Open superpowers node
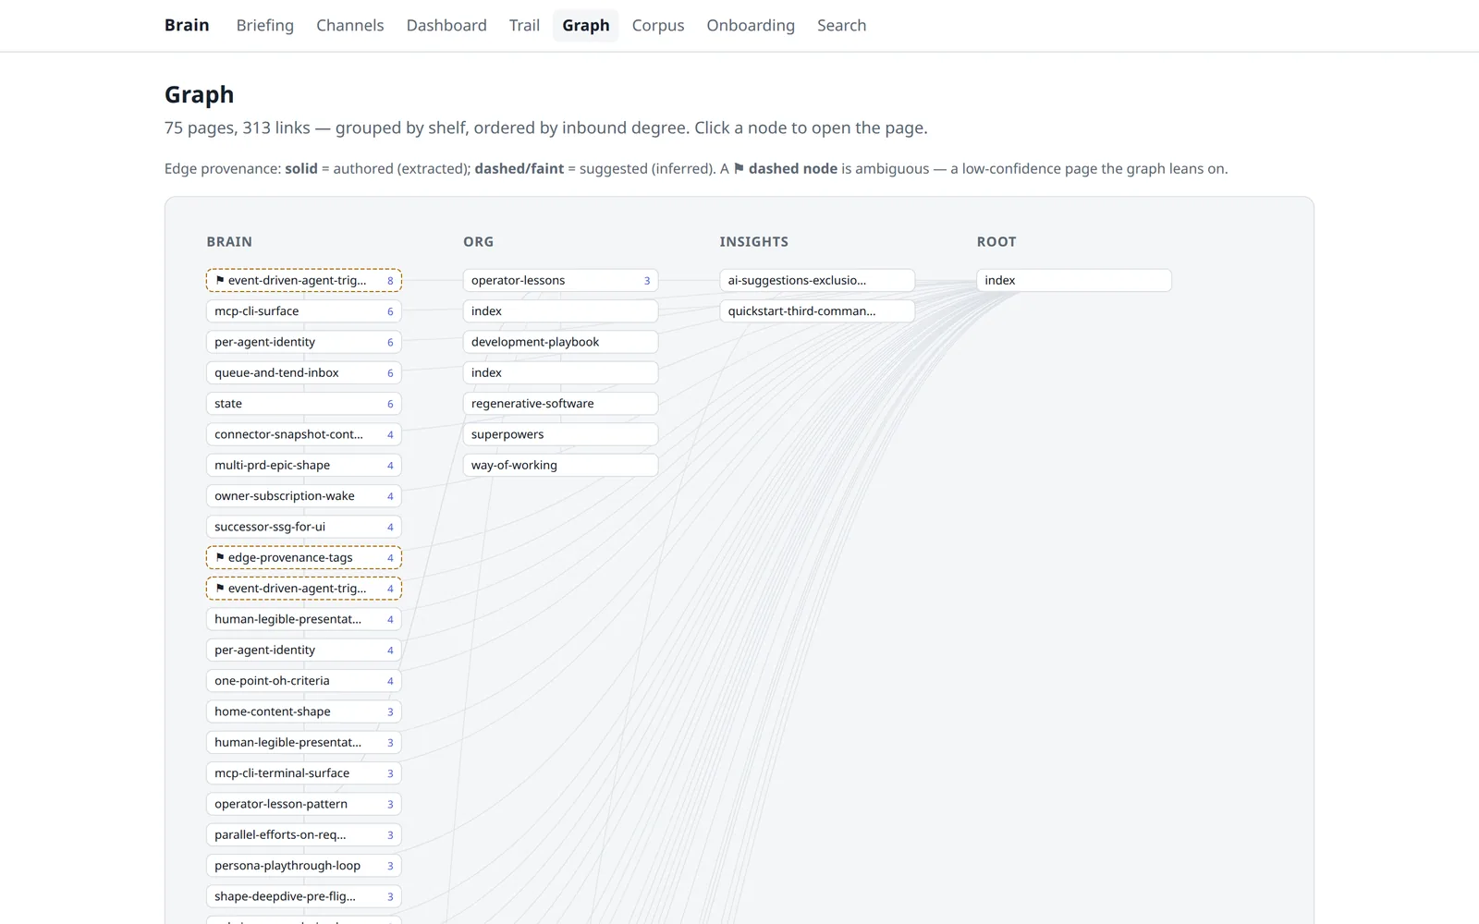 560,434
